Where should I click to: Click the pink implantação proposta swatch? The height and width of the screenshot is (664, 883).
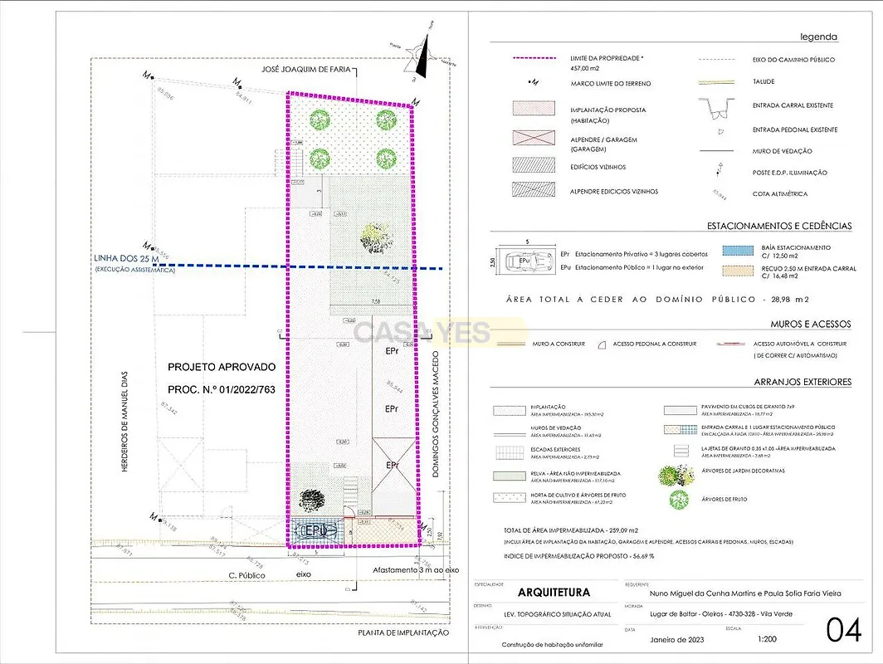click(534, 108)
